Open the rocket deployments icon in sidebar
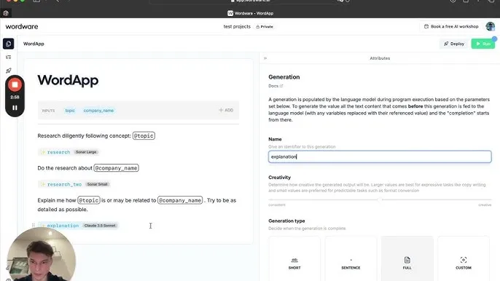This screenshot has height=281, width=500. pyautogui.click(x=8, y=71)
